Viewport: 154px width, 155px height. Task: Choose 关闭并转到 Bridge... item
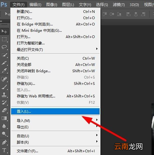pyautogui.click(x=56, y=71)
